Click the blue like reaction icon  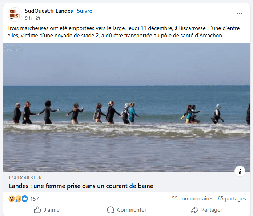click(25, 199)
